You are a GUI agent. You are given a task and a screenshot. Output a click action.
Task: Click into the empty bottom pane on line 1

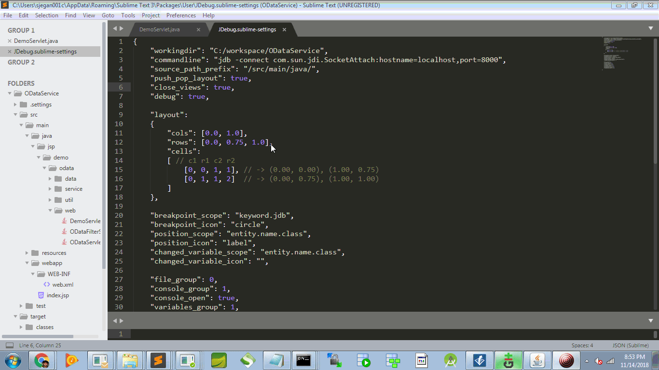click(x=391, y=334)
